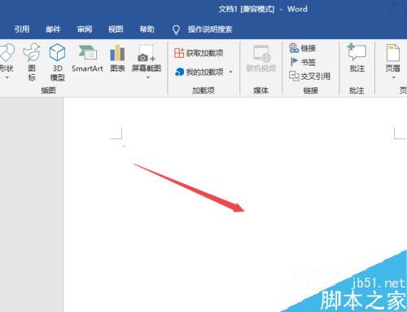
Task: Insert a SmartArt graphic
Action: [x=87, y=59]
